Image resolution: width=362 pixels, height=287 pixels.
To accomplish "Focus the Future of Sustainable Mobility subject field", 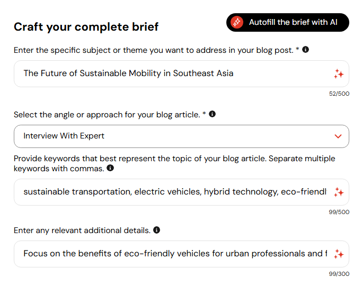I will point(181,73).
